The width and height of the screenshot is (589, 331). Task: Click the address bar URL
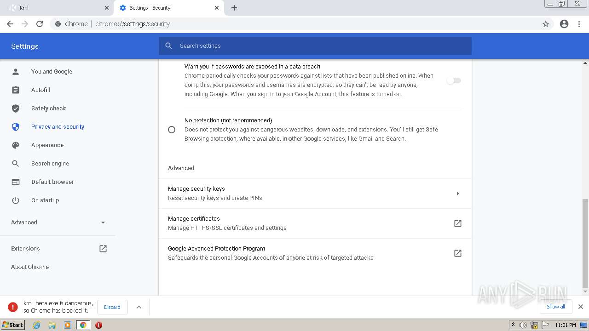coord(133,24)
